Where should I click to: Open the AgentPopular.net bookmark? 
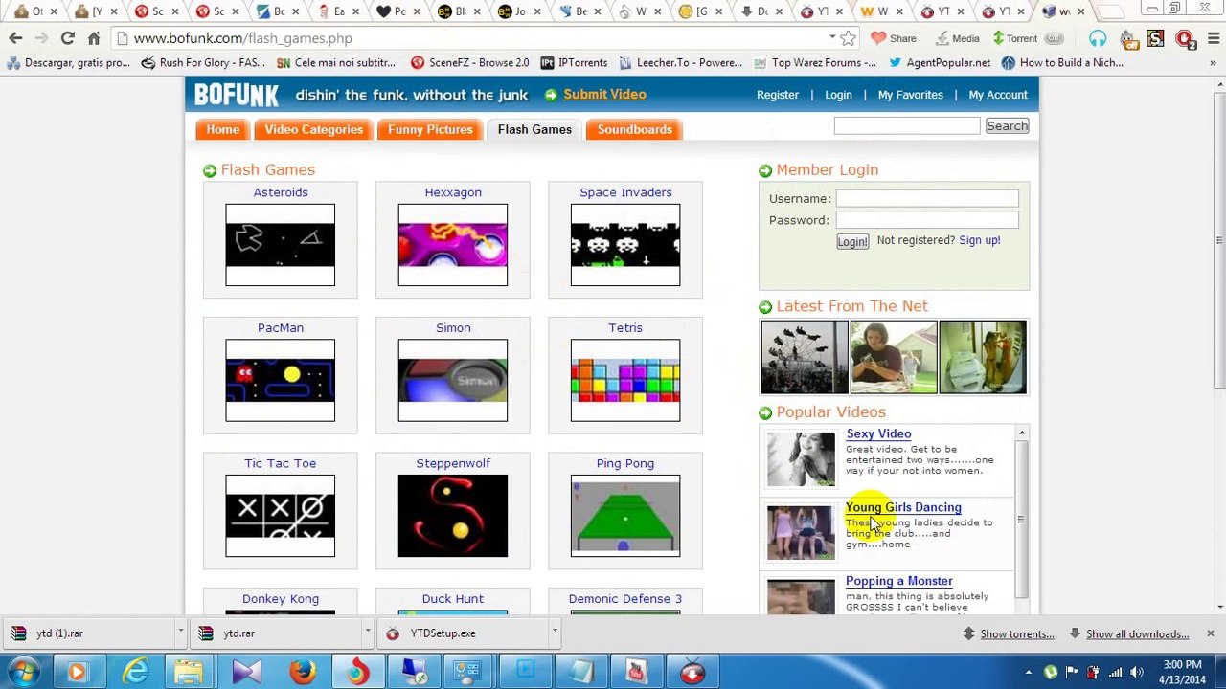point(939,62)
